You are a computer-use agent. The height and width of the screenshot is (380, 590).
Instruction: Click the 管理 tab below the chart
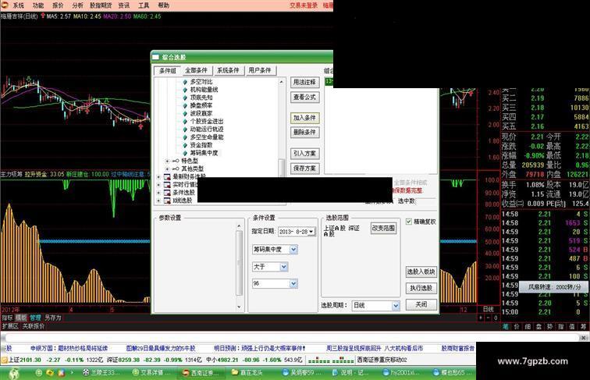pyautogui.click(x=35, y=318)
